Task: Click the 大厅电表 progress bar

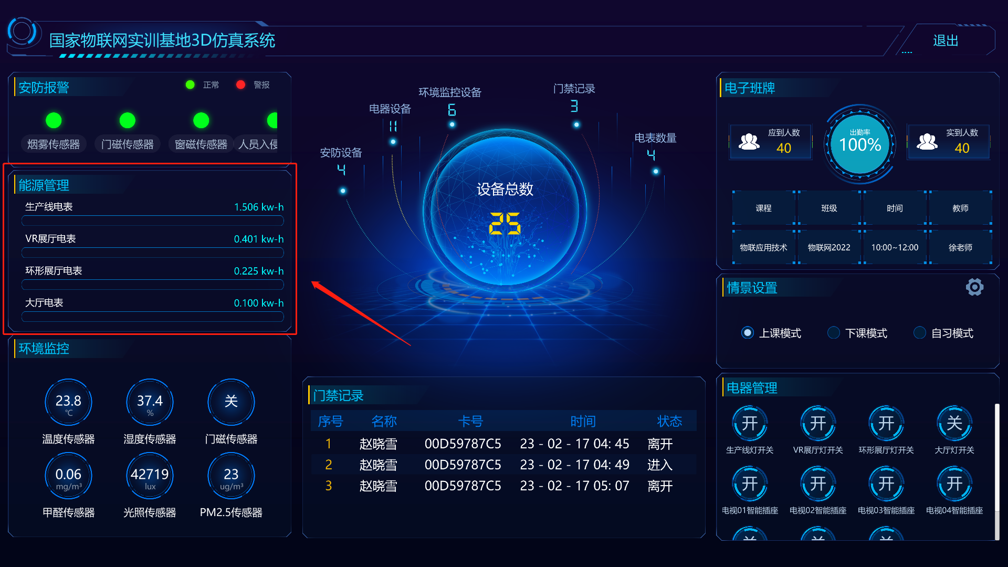Action: tap(153, 317)
